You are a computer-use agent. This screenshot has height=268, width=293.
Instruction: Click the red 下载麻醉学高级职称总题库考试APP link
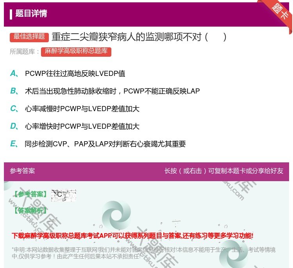coord(132,236)
